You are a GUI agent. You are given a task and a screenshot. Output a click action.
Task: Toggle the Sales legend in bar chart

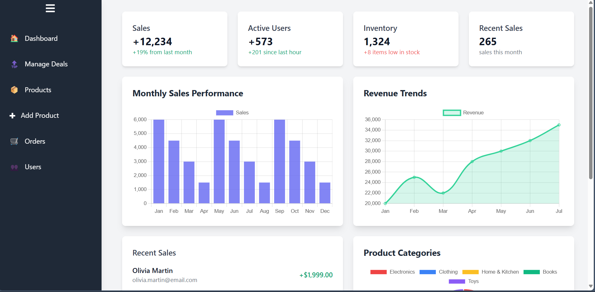point(232,113)
